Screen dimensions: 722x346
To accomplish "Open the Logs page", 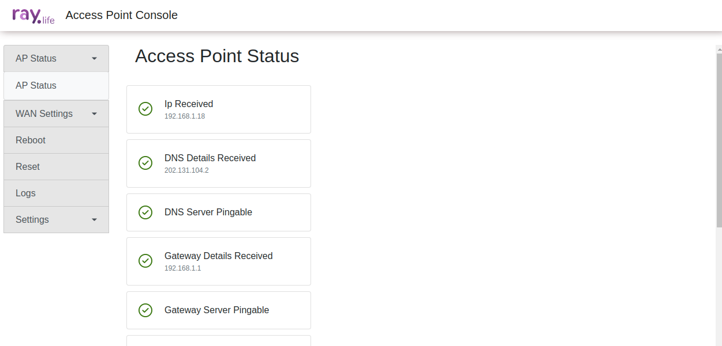I will tap(56, 193).
